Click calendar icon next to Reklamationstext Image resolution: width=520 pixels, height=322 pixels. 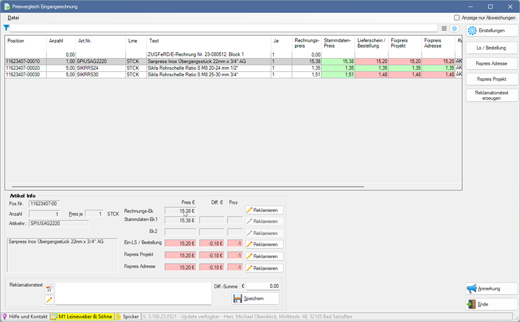click(49, 289)
